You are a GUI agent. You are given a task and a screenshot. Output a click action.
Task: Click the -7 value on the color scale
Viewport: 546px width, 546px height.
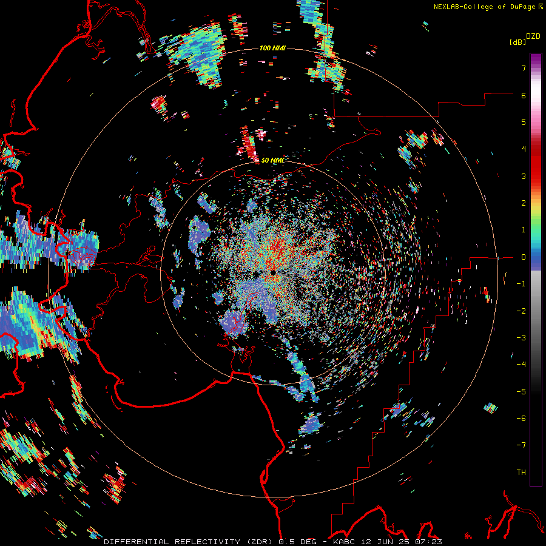click(521, 445)
